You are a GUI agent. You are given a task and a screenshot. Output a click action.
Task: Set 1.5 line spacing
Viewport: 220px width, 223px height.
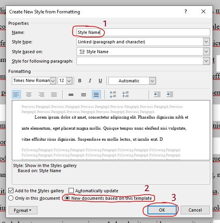point(84,95)
